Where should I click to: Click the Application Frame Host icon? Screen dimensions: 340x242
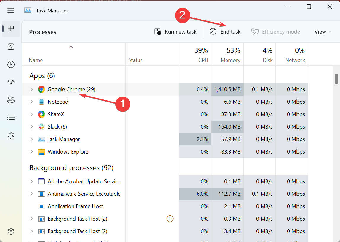[x=41, y=206]
